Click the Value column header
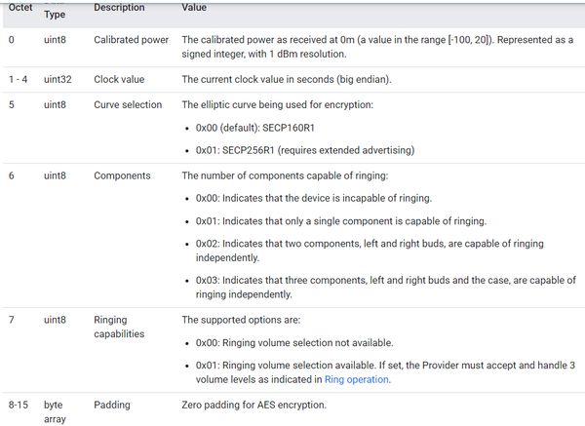Image resolution: width=585 pixels, height=426 pixels. pyautogui.click(x=194, y=8)
